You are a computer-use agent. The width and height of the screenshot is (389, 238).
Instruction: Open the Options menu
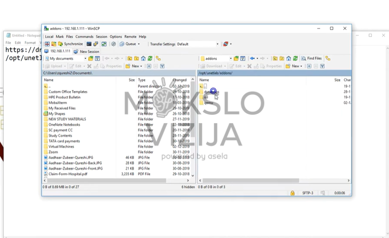pos(116,37)
